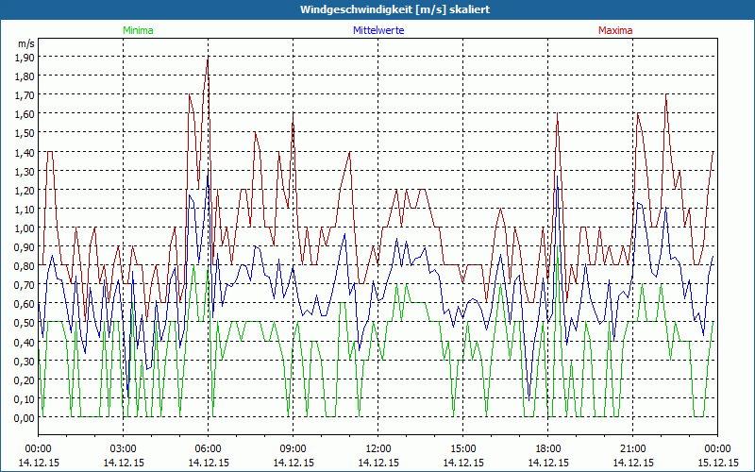Screen dimensions: 755x472
Task: Click the "0,60" y-axis value
Action: click(25, 304)
